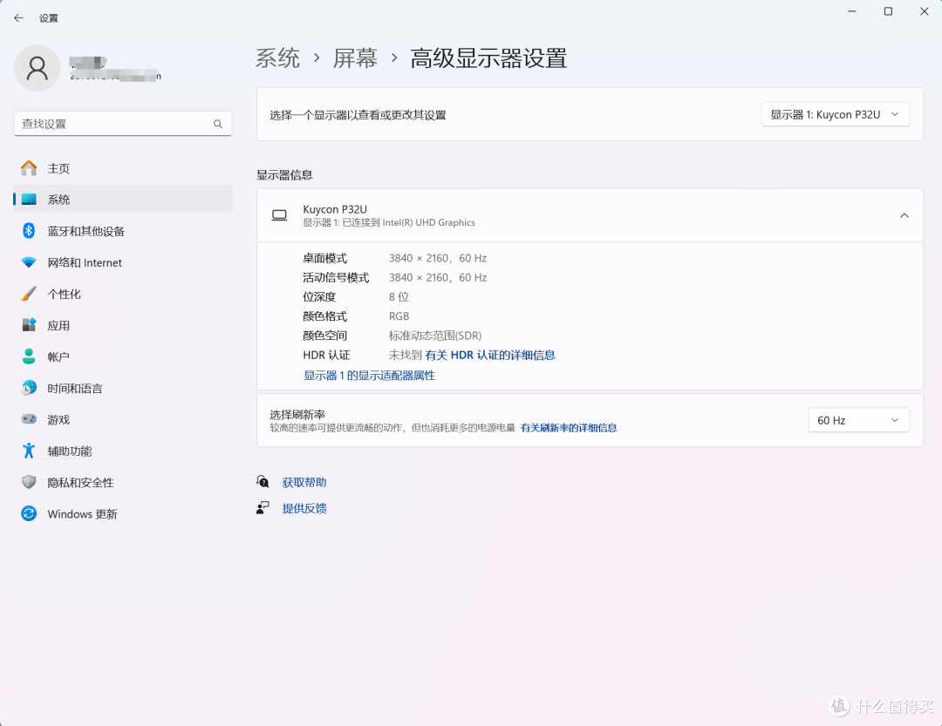Image resolution: width=942 pixels, height=726 pixels.
Task: Click the 时间和语言 clock globe icon
Action: pos(29,388)
